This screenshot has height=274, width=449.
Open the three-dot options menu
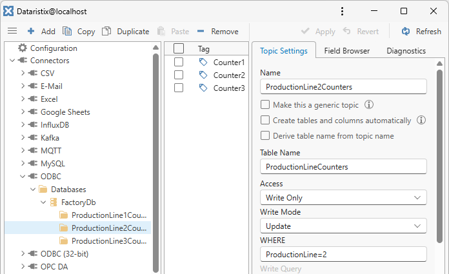point(342,11)
